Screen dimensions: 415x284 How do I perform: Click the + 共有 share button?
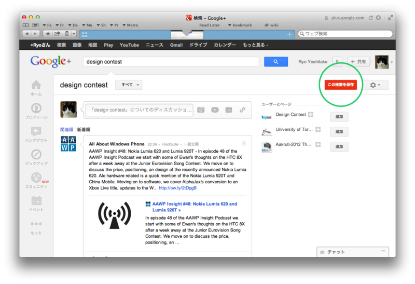pos(358,61)
